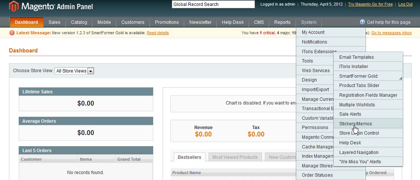Open the Dashboard menu
Image resolution: width=420 pixels, height=180 pixels.
point(27,22)
